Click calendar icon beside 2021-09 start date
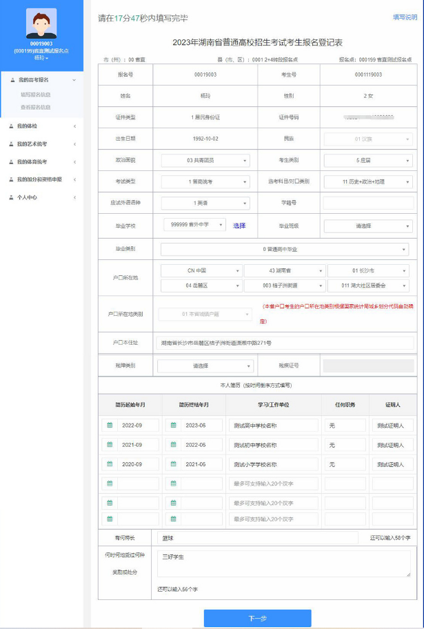This screenshot has width=424, height=629. 110,445
